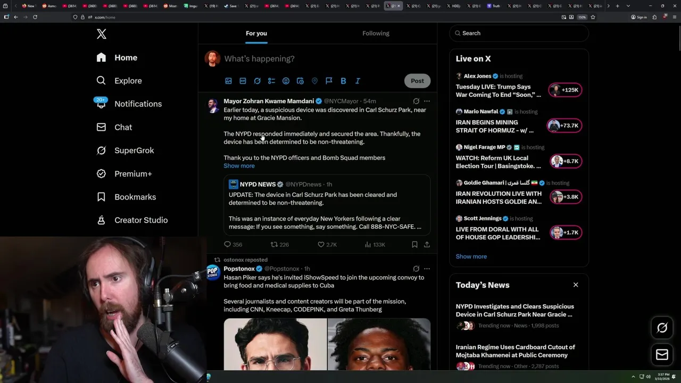
Task: Open the quoted NYPD NEWS post
Action: coord(327,205)
